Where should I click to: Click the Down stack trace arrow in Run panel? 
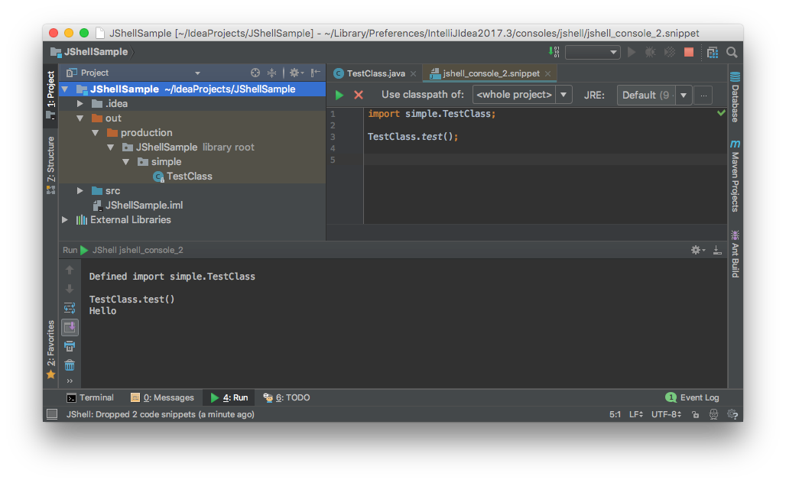point(70,289)
